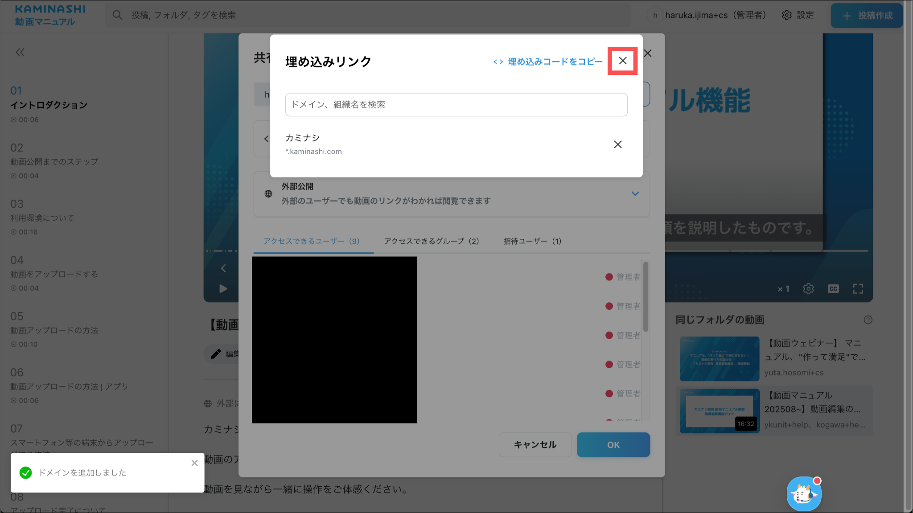Change playback speed x1
Image resolution: width=913 pixels, height=513 pixels.
(783, 289)
